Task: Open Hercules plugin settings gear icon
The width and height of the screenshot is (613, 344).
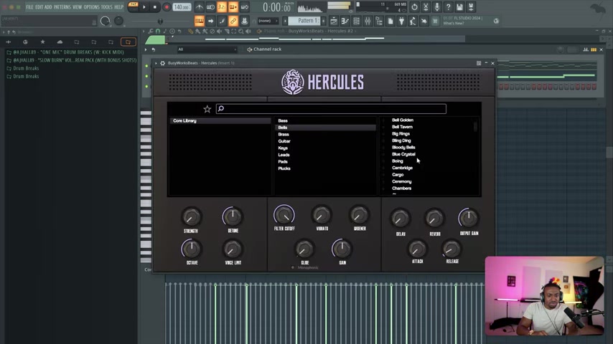Action: point(163,63)
